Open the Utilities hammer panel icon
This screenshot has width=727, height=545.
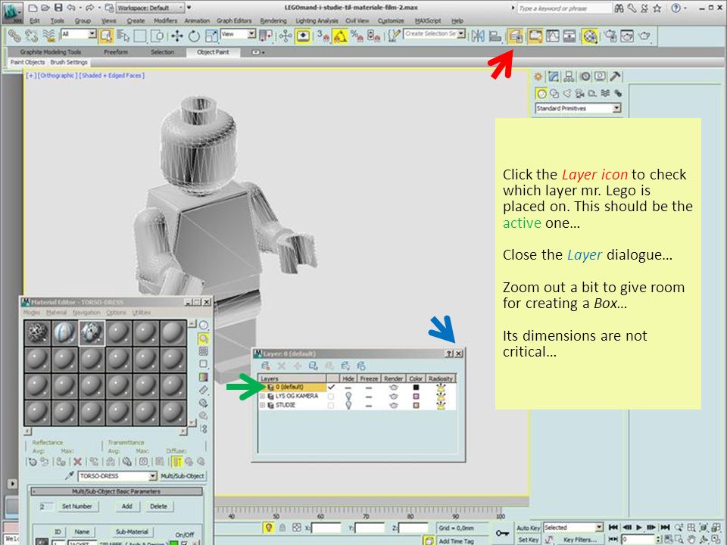(615, 76)
